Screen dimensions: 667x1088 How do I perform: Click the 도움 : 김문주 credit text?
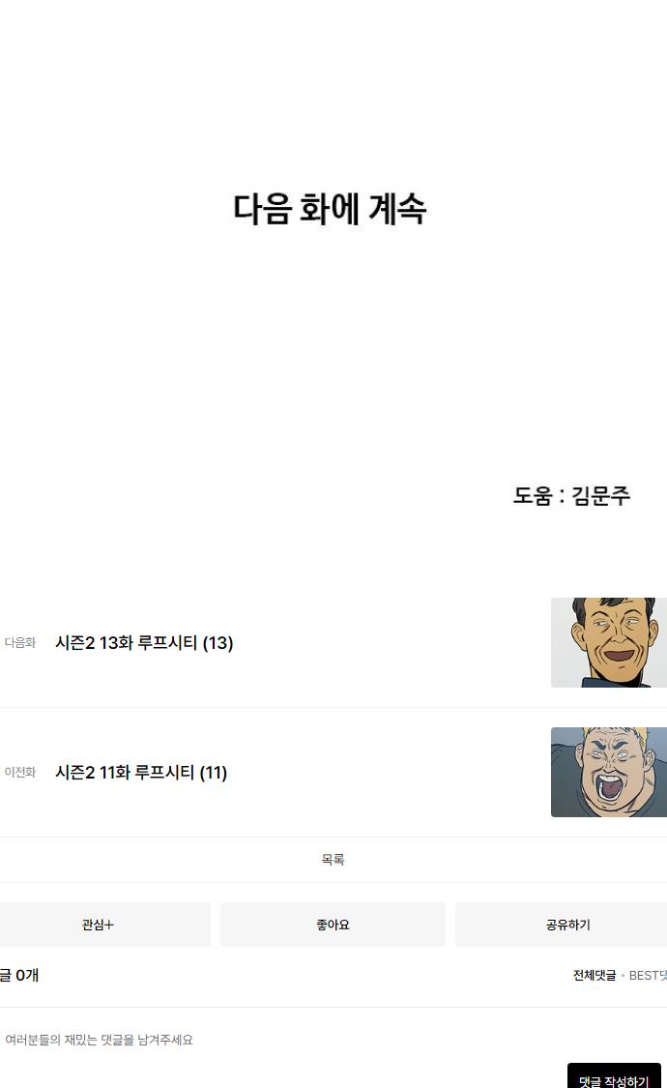click(x=571, y=495)
